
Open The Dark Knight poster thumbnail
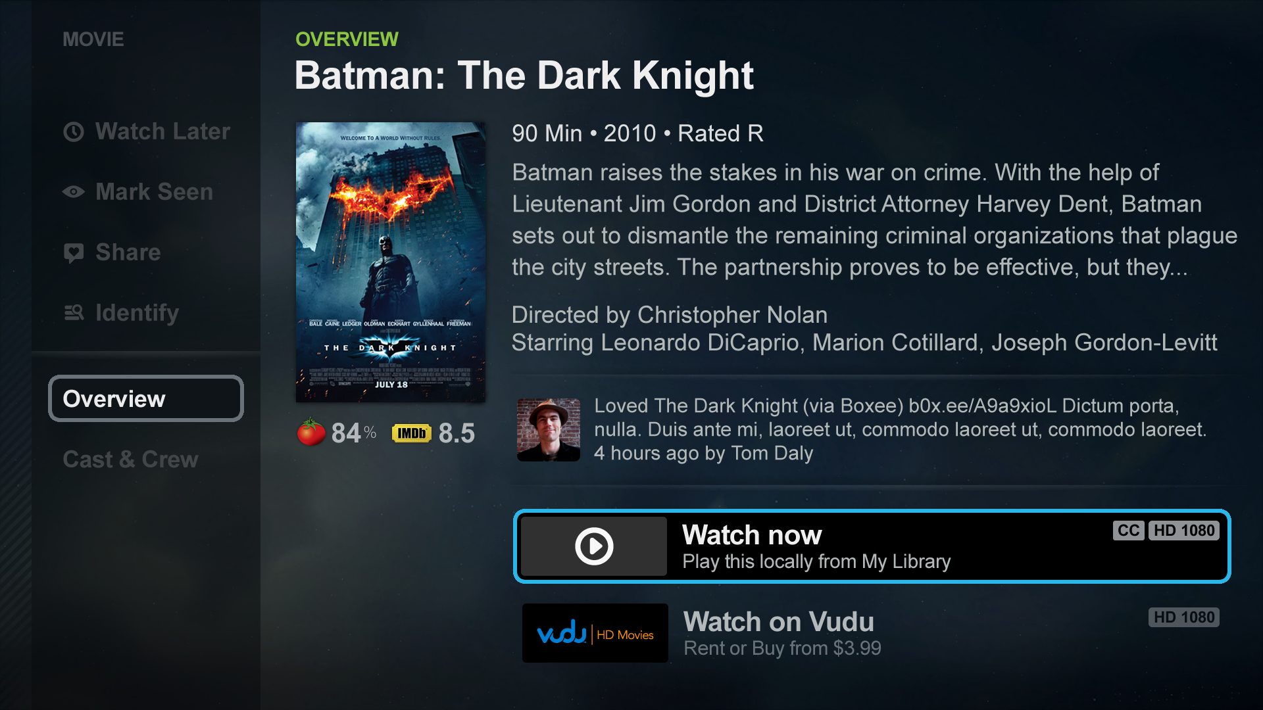(391, 262)
